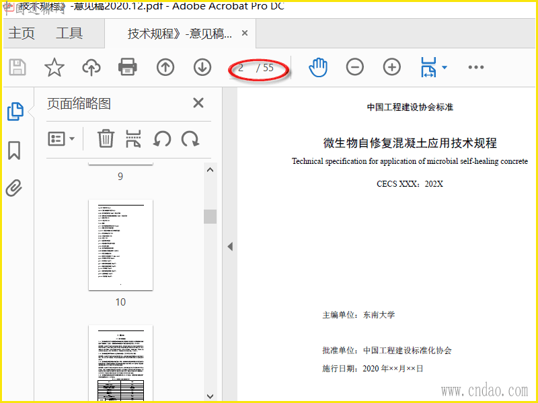Image resolution: width=538 pixels, height=403 pixels.
Task: Click the 页面缩略图 panel heading
Action: (79, 103)
